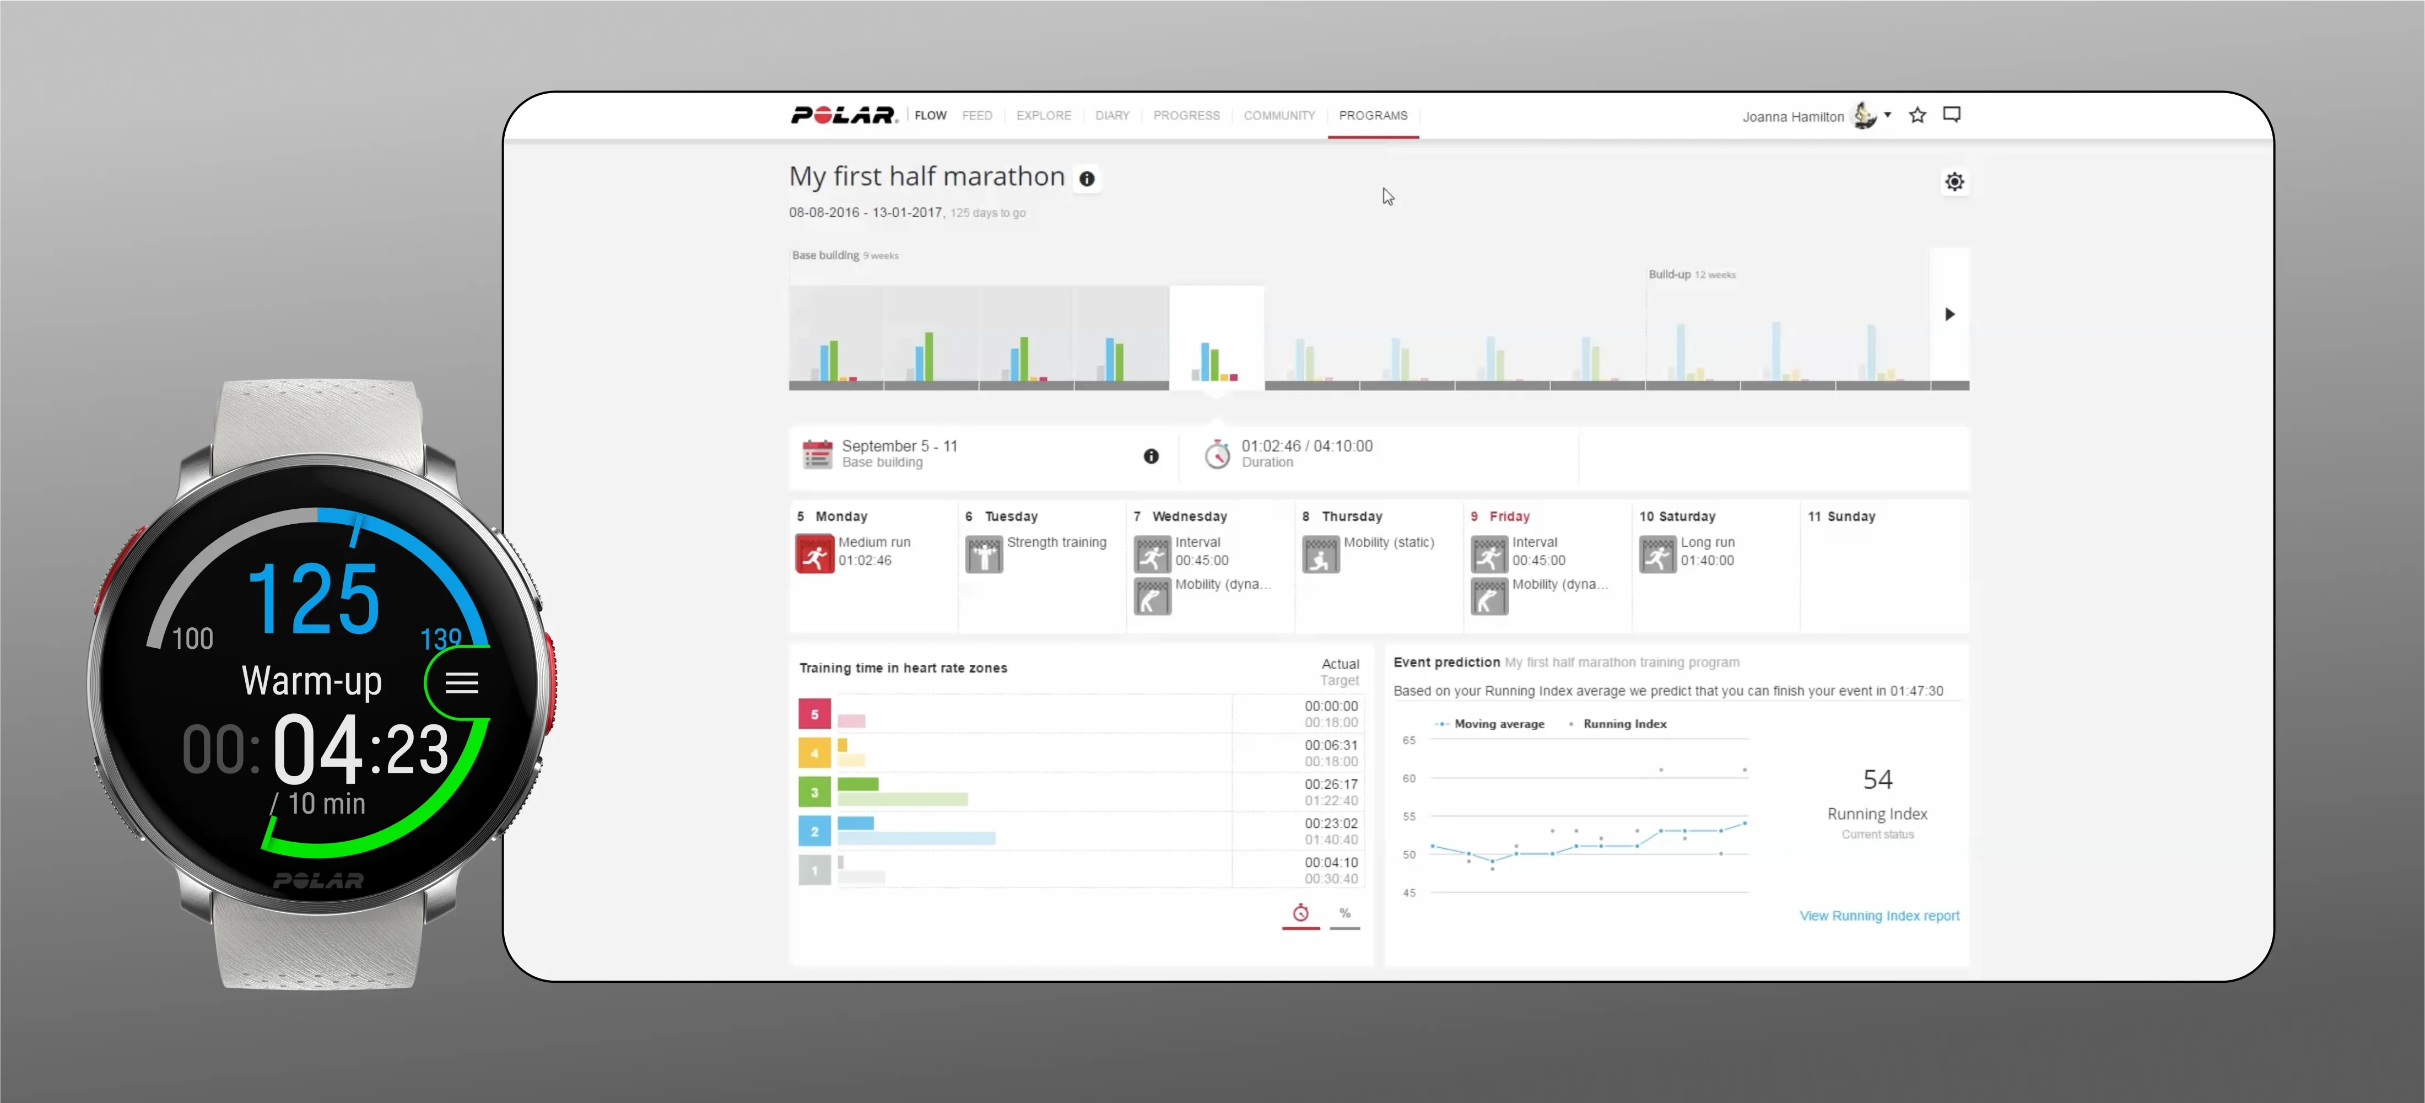Screen dimensions: 2425x1103
Task: Click the 01:02:46 / 04:10:00 duration text
Action: click(1306, 446)
